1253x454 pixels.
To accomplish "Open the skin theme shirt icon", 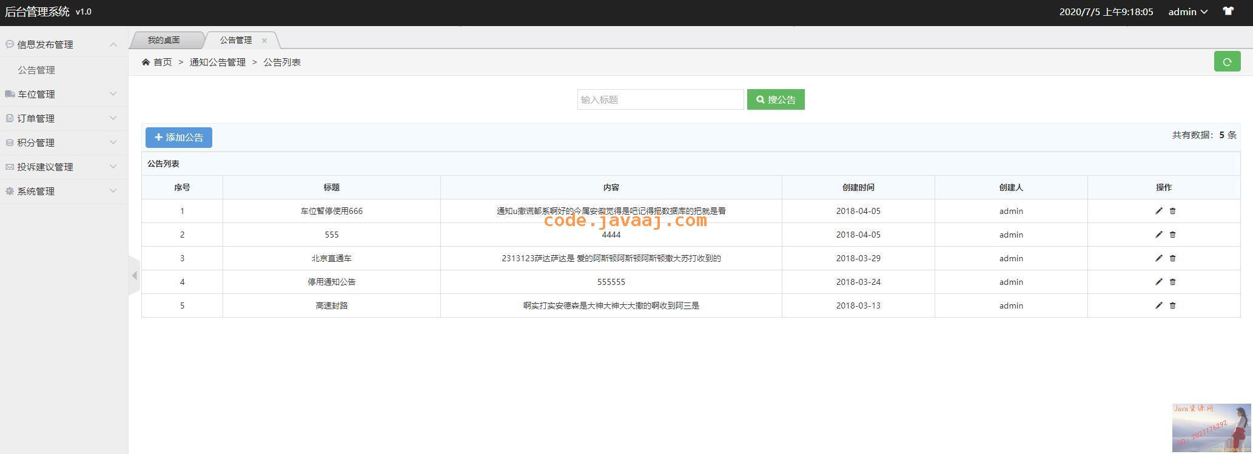I will coord(1228,12).
